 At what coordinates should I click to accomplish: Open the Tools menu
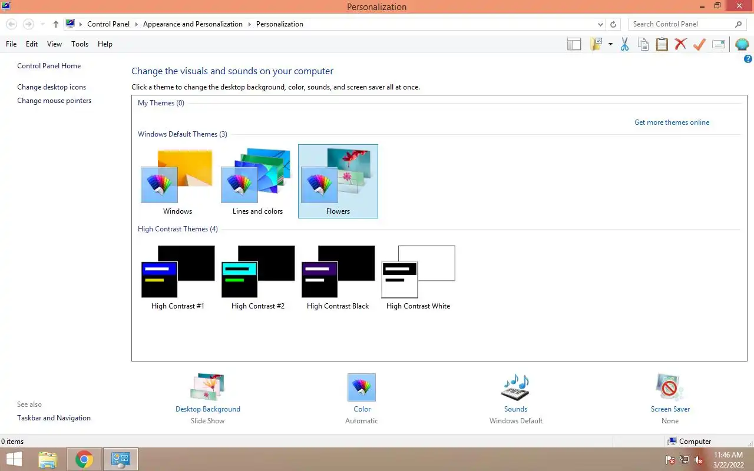pos(80,44)
